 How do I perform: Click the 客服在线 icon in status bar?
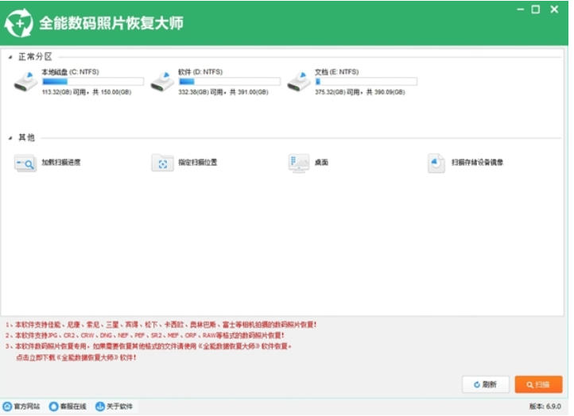(x=54, y=406)
